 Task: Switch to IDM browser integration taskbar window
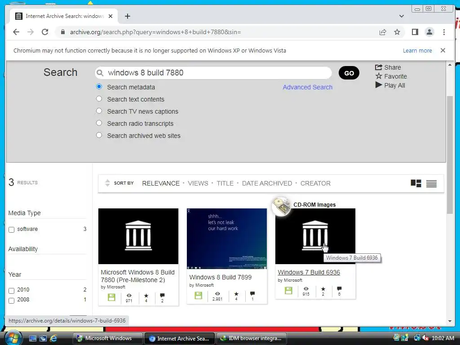(252, 338)
